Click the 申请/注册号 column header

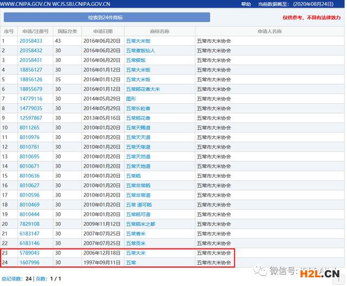click(x=35, y=31)
